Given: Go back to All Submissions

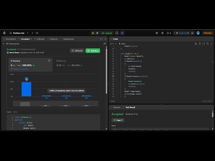Looking at the screenshot, I should pyautogui.click(x=11, y=44).
